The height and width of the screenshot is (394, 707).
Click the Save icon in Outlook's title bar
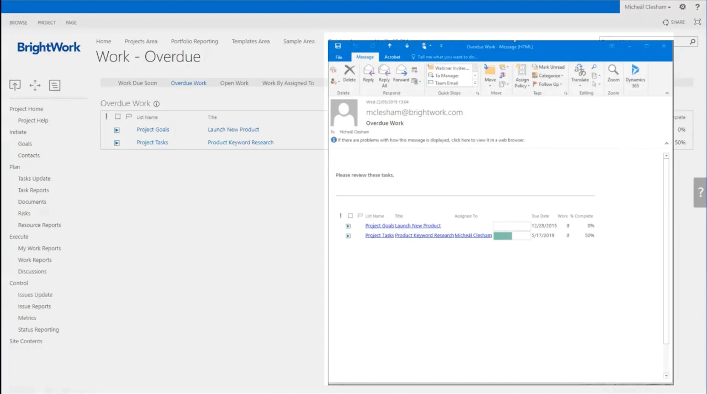(338, 46)
